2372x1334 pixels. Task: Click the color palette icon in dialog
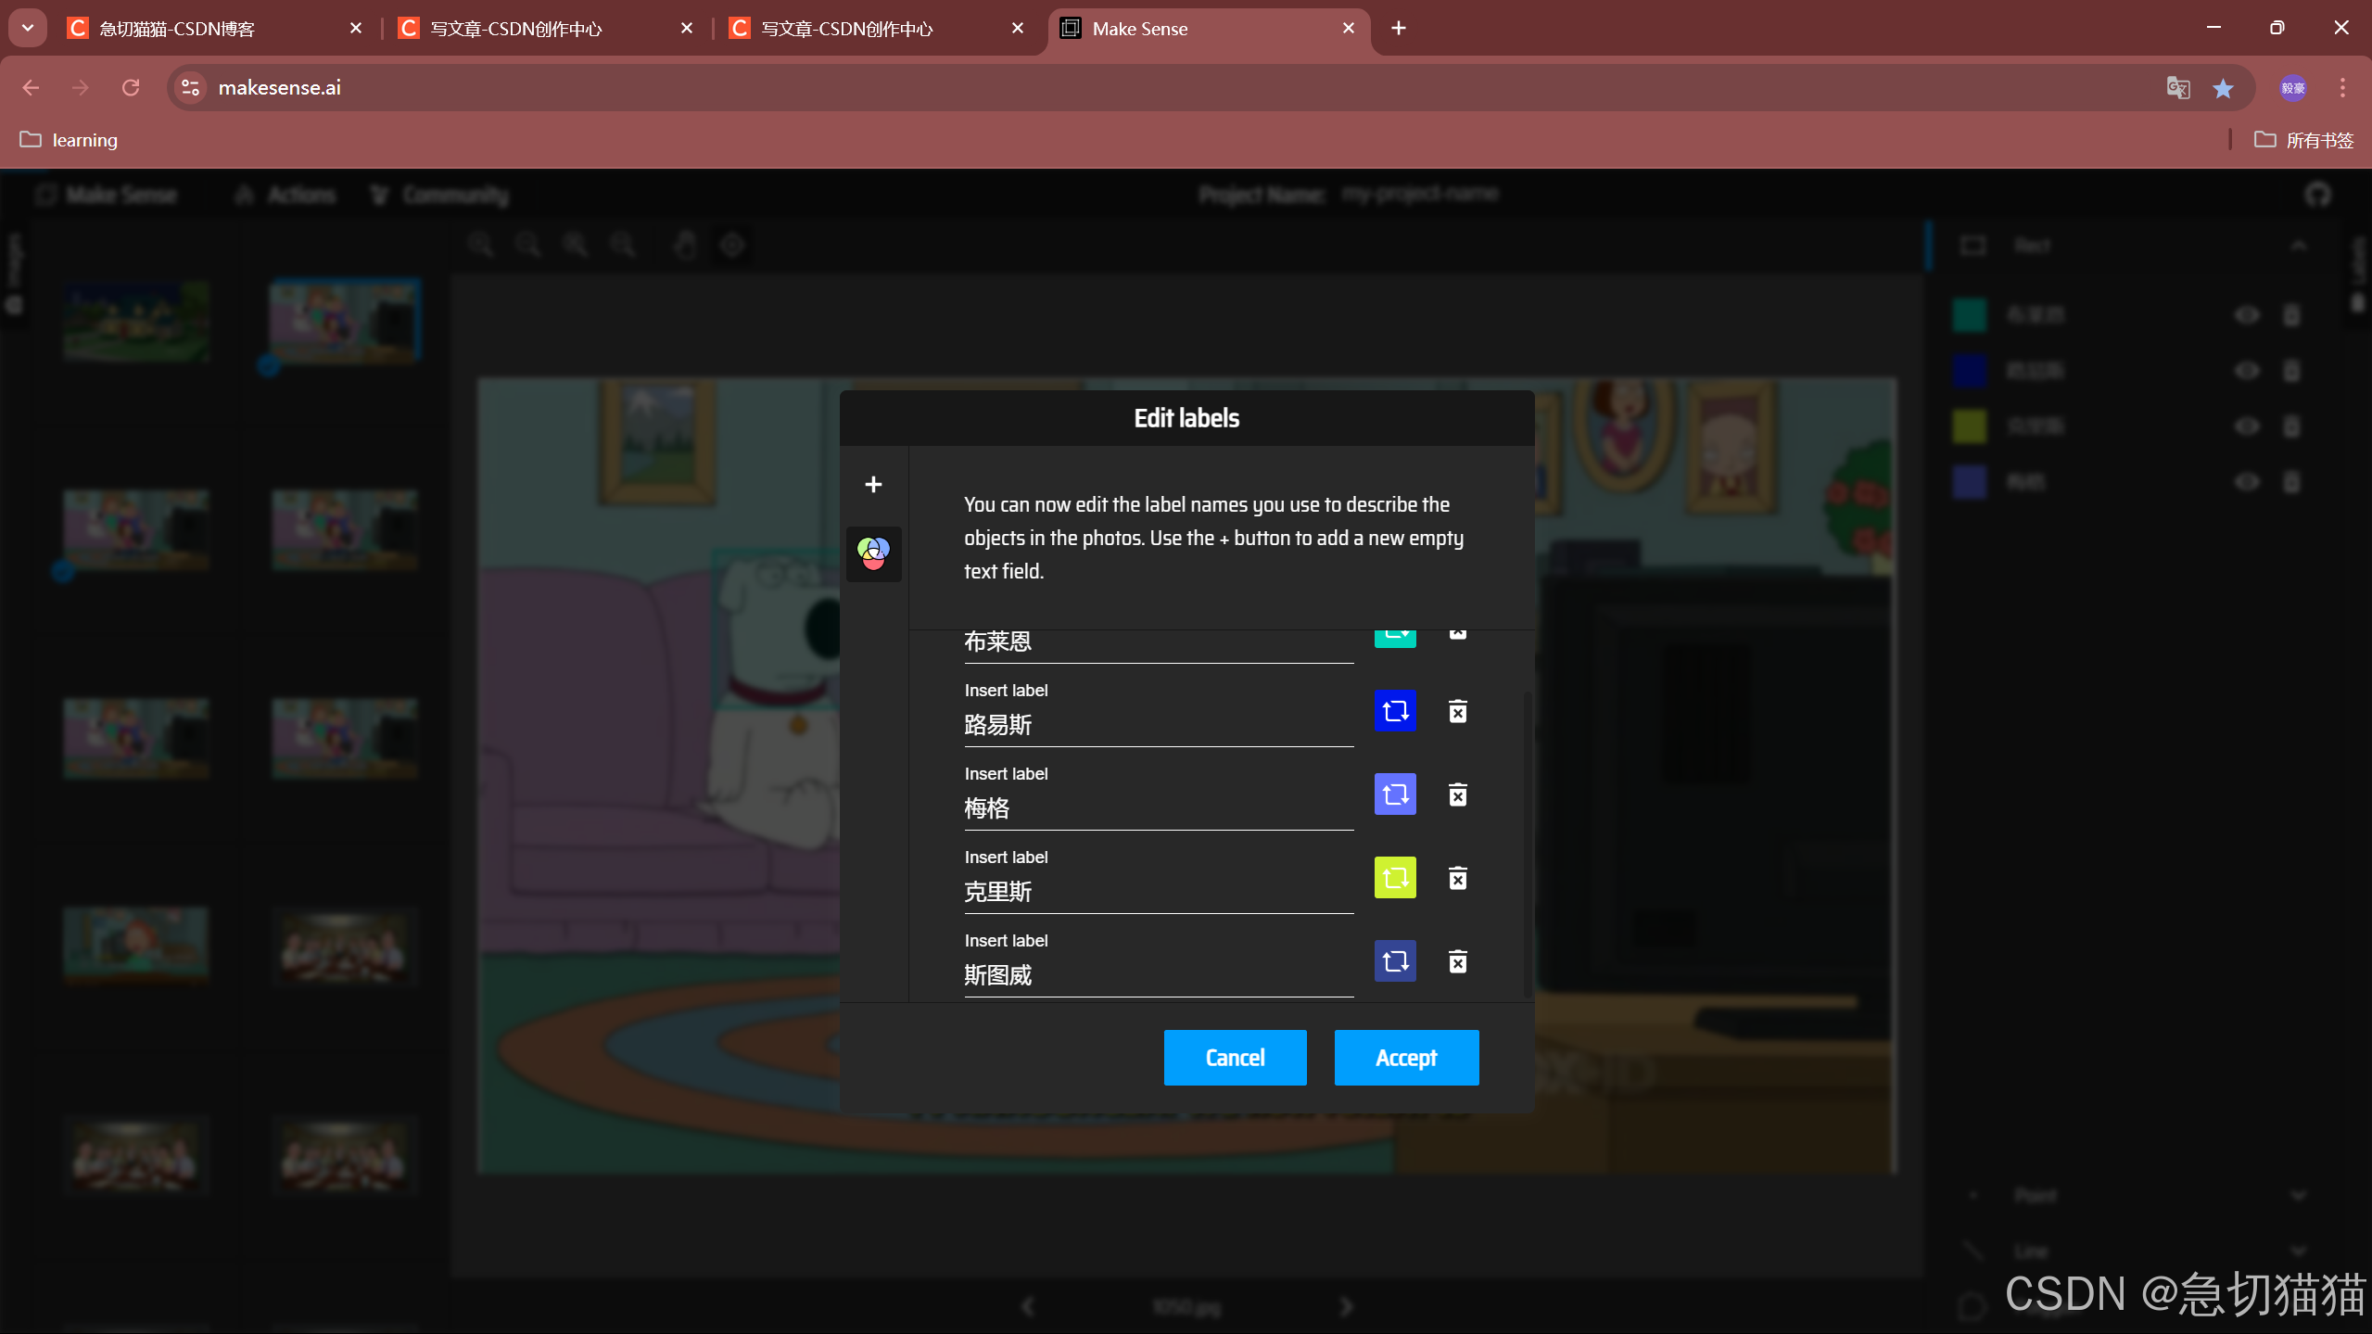tap(872, 553)
